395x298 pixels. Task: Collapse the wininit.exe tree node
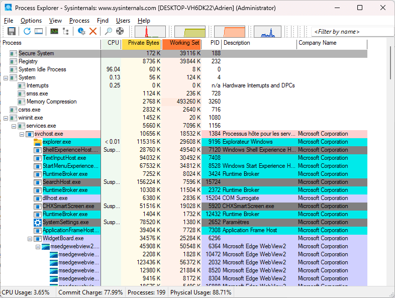tap(6, 118)
